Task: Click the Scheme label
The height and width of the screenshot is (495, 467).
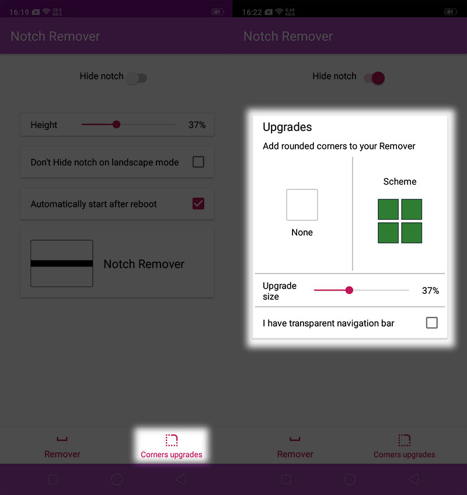Action: pyautogui.click(x=400, y=182)
